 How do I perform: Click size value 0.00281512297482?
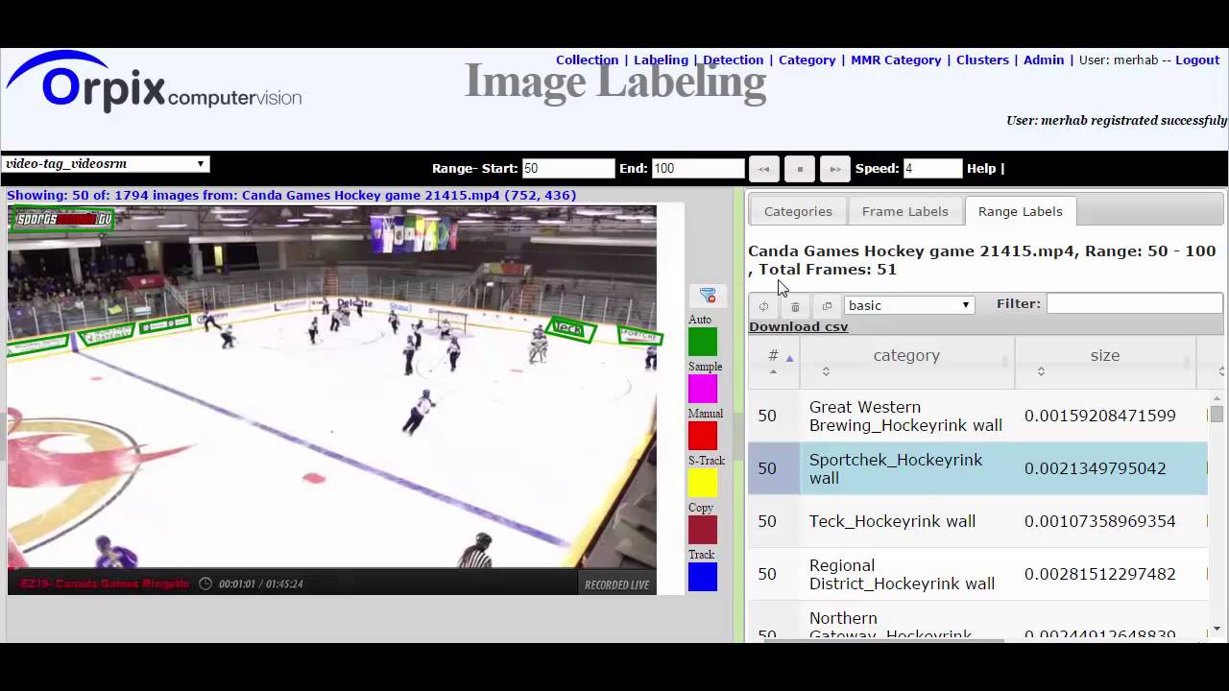(1099, 574)
